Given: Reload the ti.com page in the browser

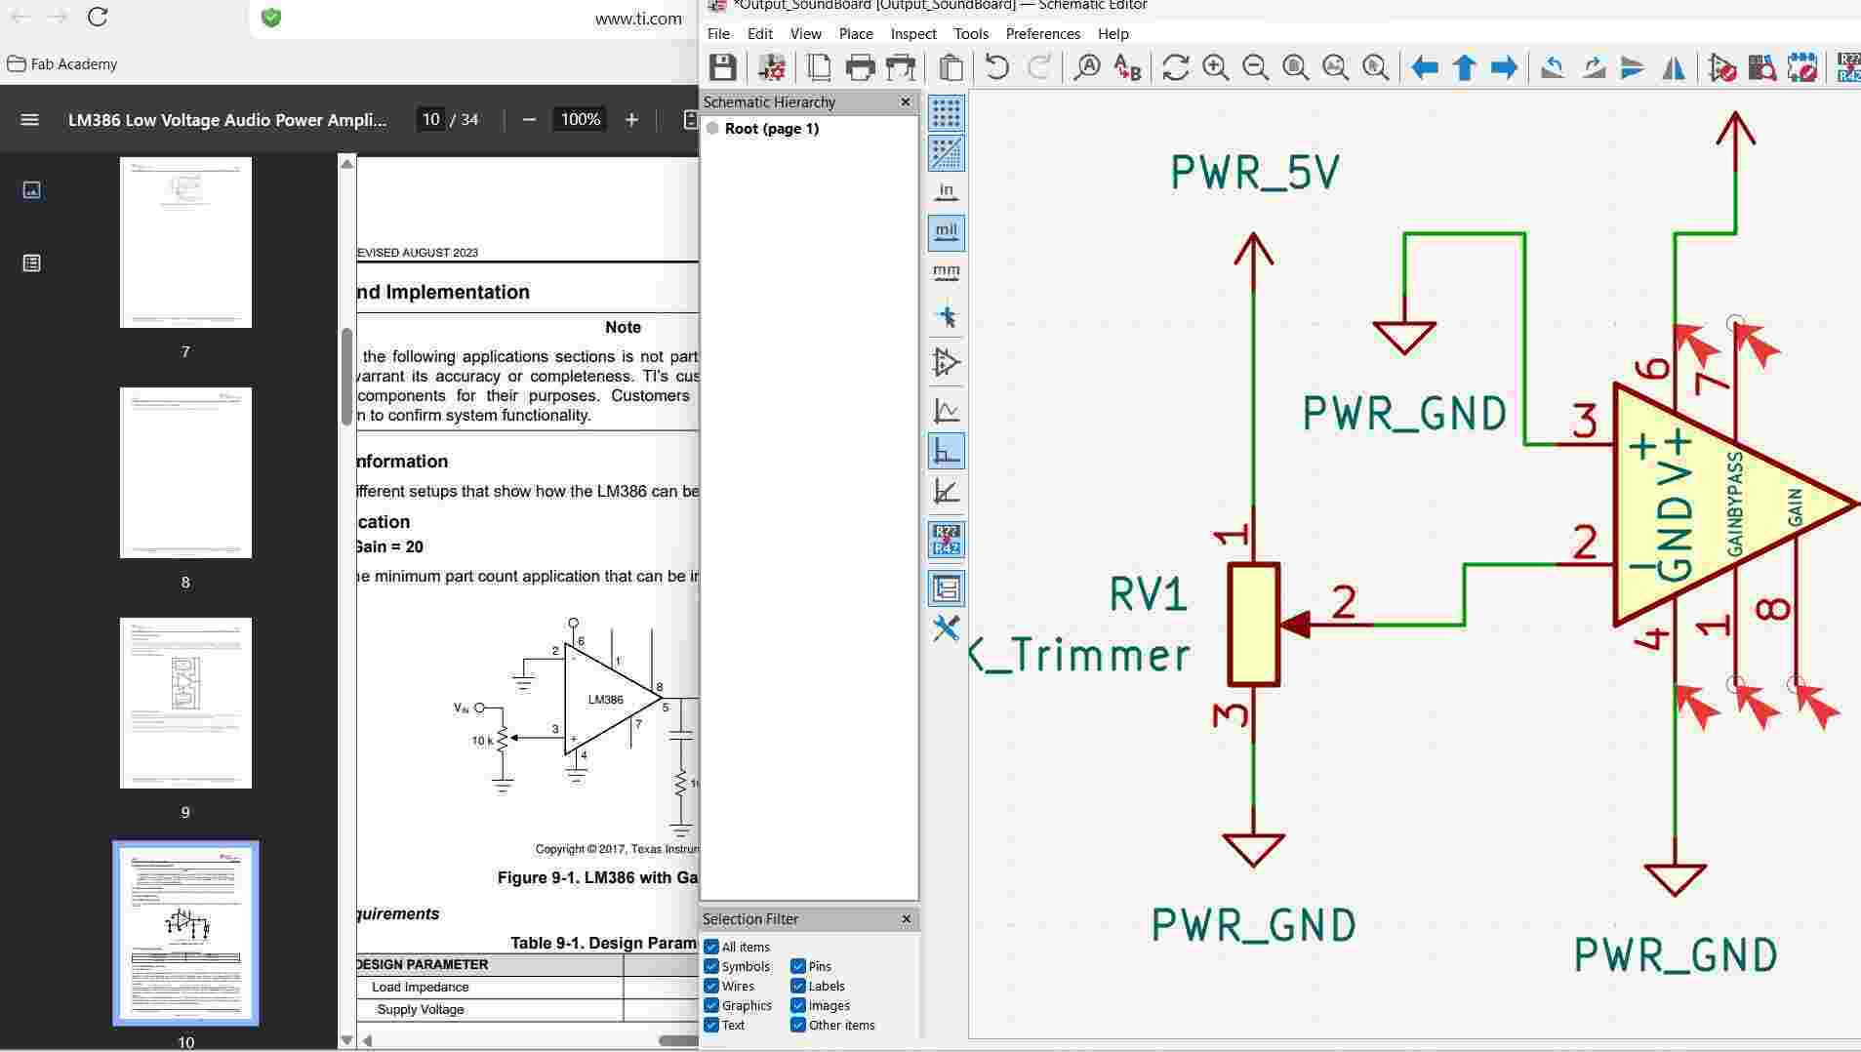Looking at the screenshot, I should pos(97,17).
